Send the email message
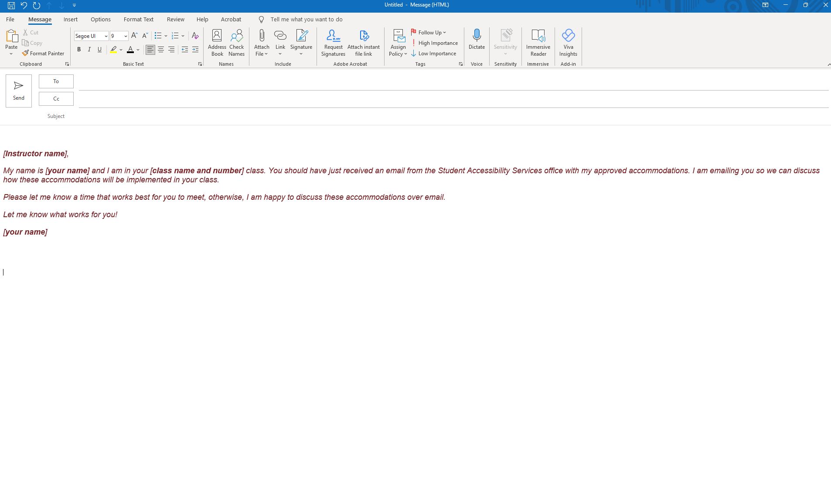The height and width of the screenshot is (494, 831). (19, 91)
